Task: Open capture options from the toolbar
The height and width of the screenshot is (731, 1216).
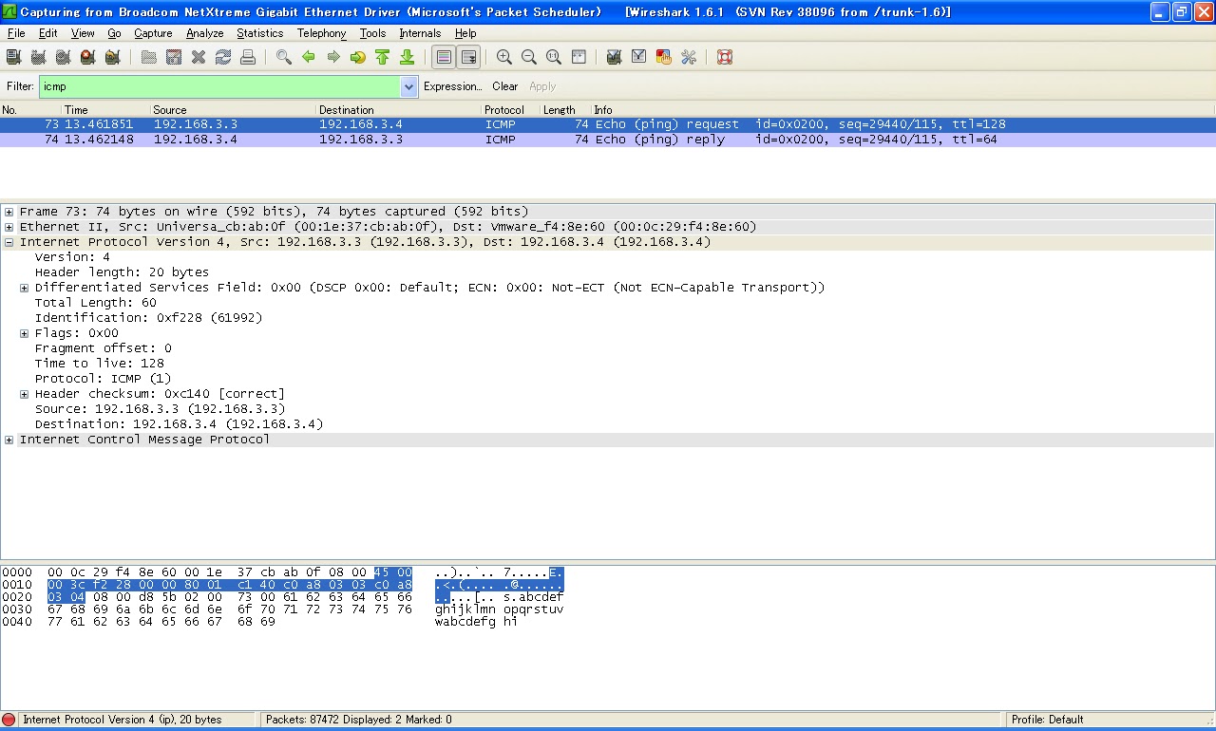Action: coord(39,57)
